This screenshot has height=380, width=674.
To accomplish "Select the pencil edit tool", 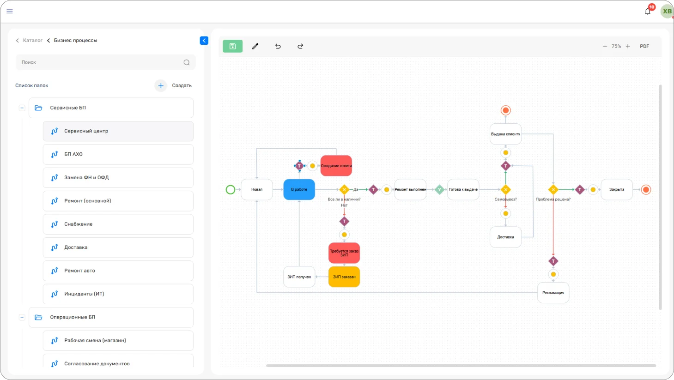I will tap(255, 46).
